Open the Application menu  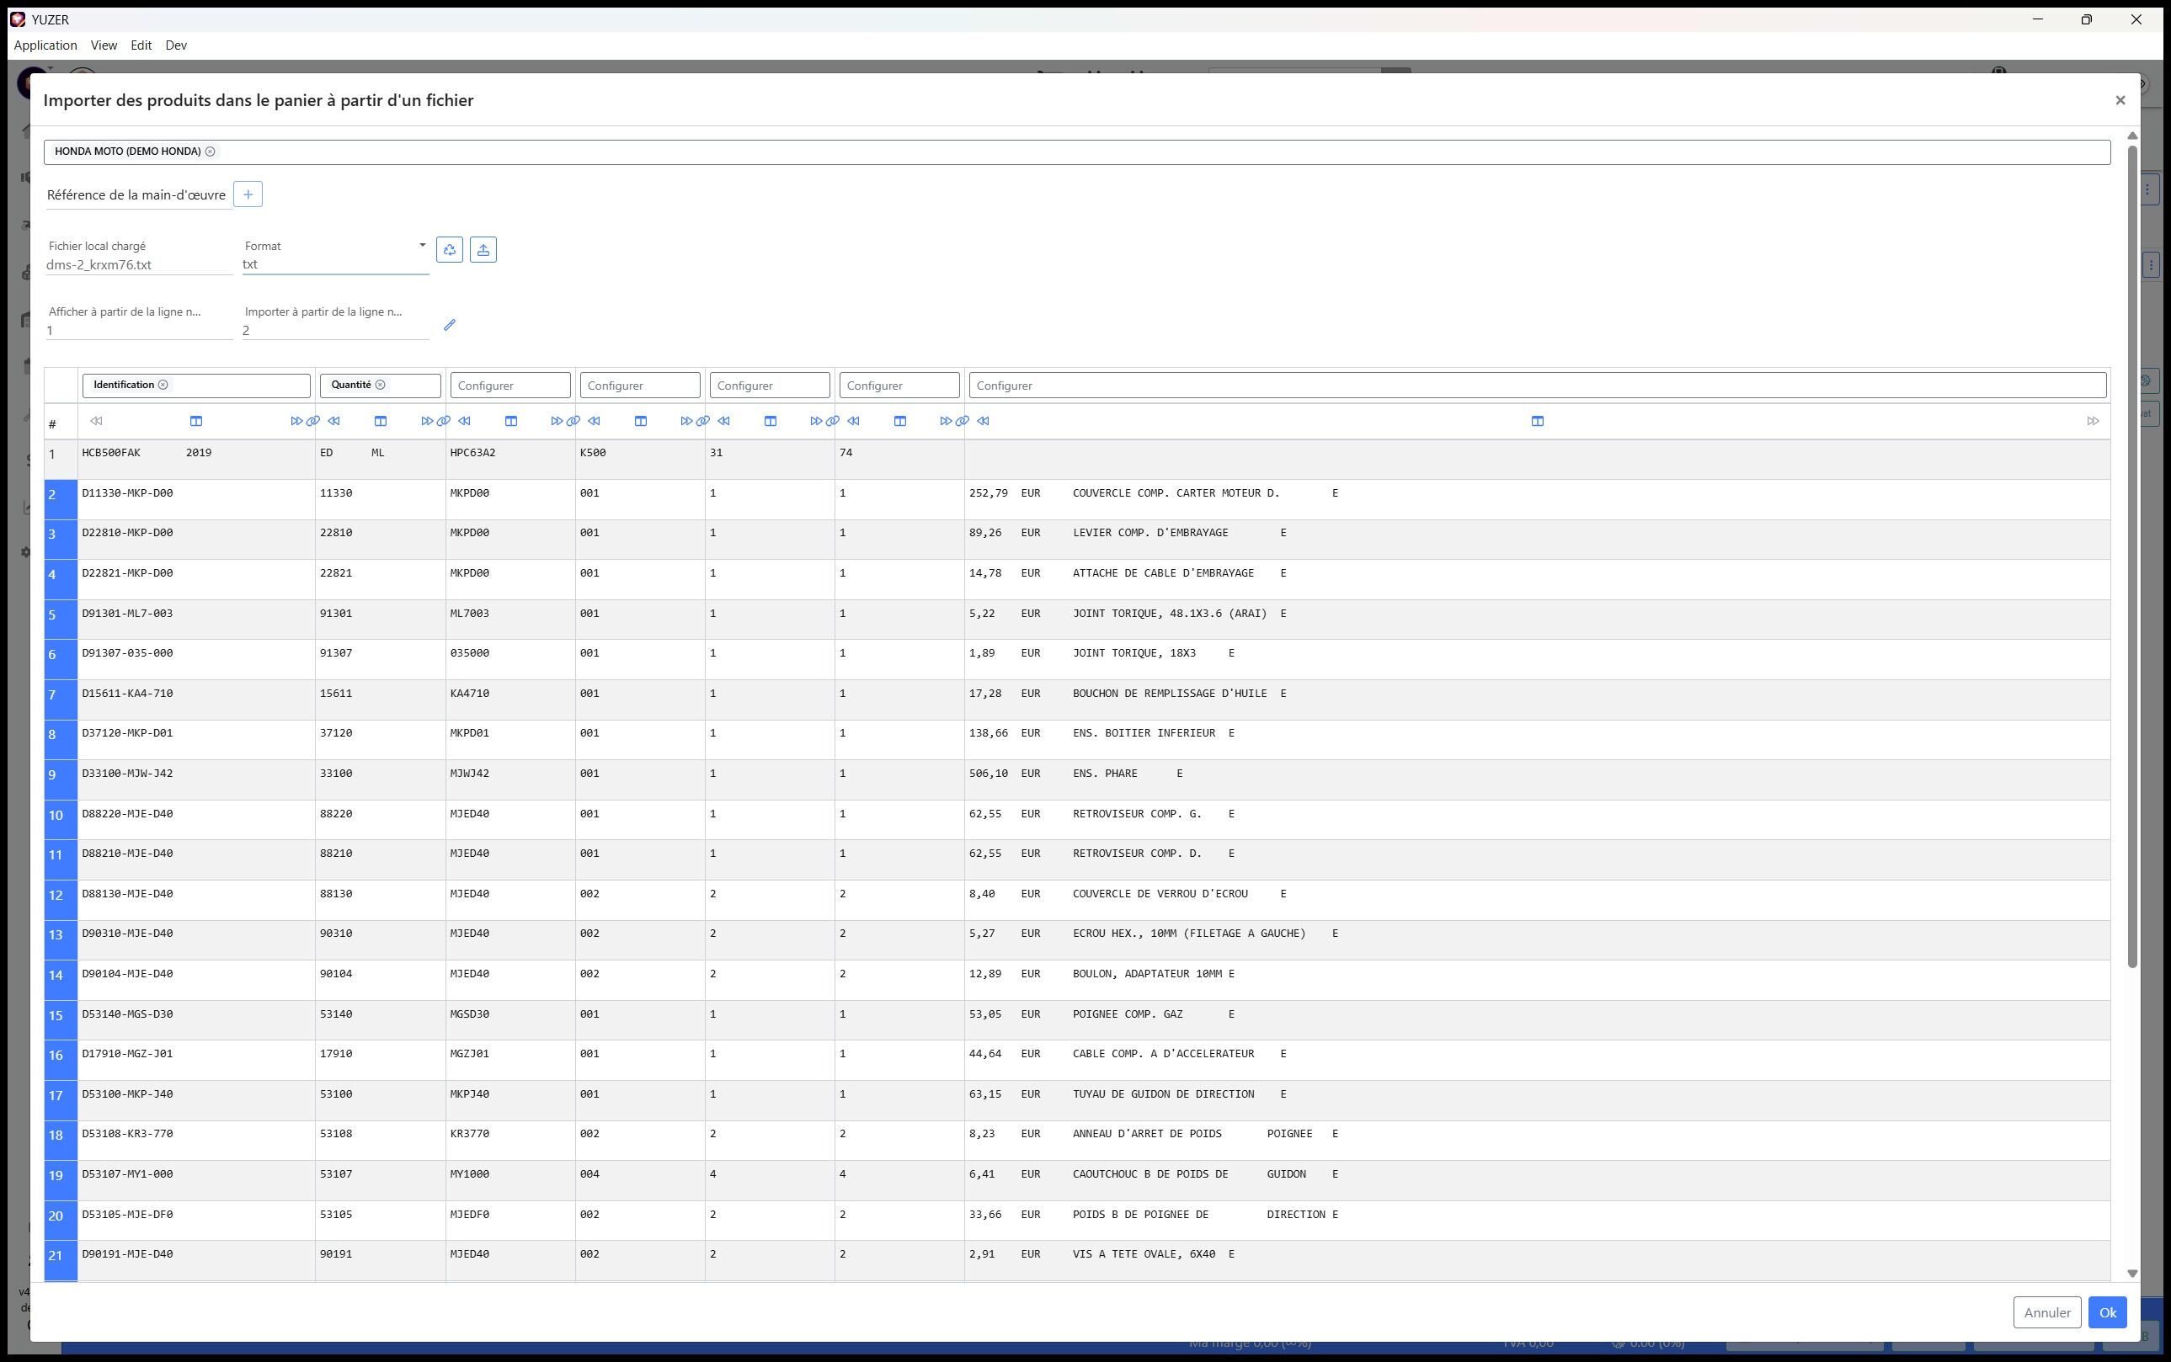[45, 45]
